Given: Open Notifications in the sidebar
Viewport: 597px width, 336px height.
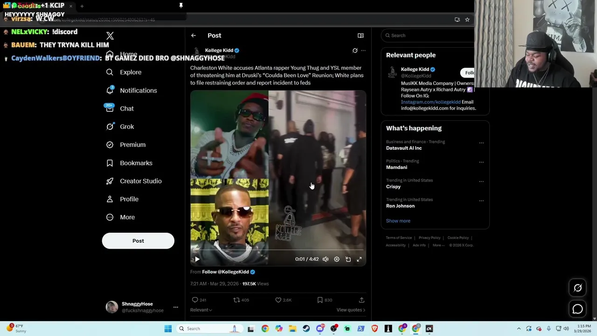Looking at the screenshot, I should coord(131,91).
